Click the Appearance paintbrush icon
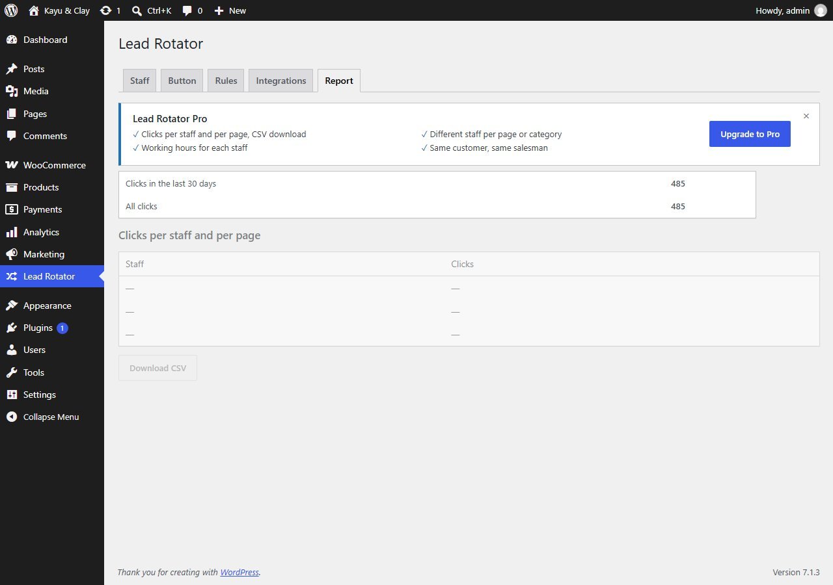Image resolution: width=833 pixels, height=585 pixels. (x=12, y=305)
